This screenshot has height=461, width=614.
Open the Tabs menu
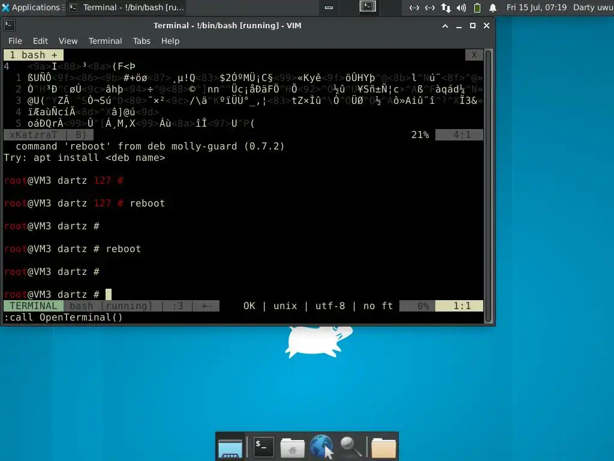(x=142, y=41)
